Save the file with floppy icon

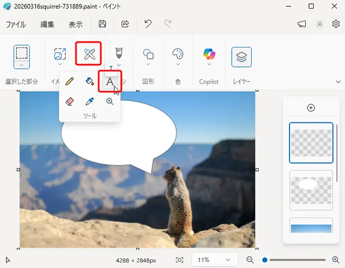pos(102,24)
